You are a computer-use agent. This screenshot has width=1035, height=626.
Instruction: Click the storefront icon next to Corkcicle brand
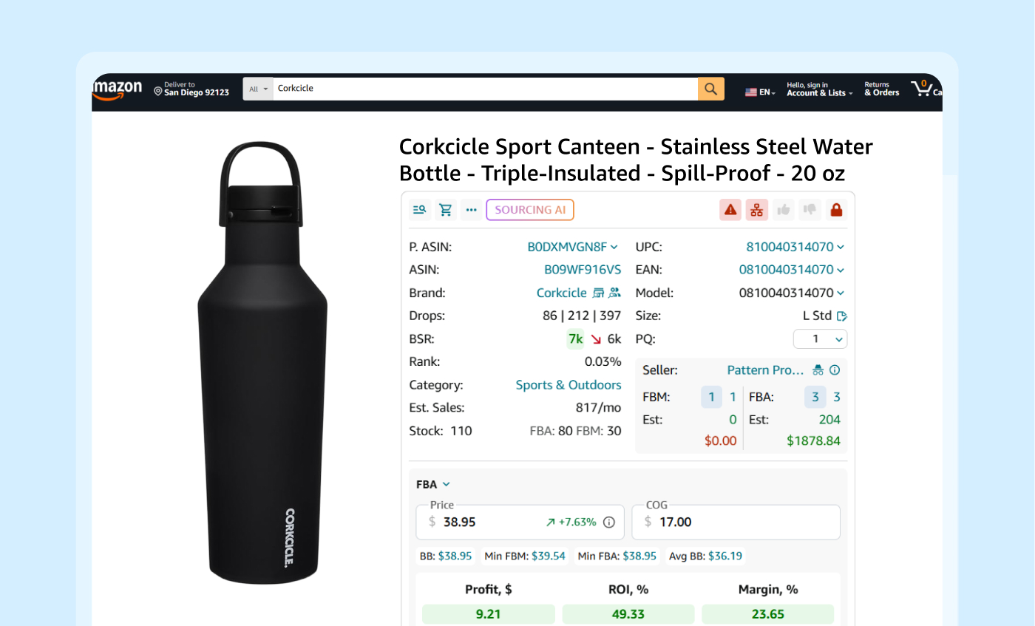click(x=599, y=293)
